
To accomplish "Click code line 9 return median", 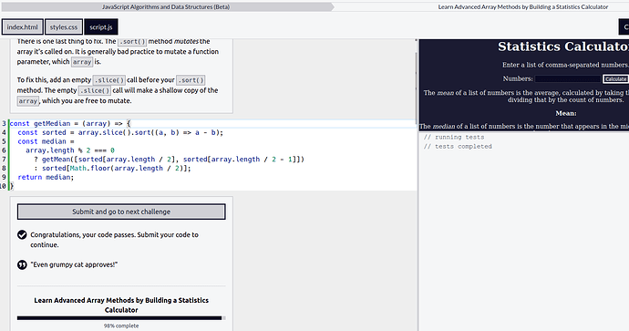I will (46, 177).
